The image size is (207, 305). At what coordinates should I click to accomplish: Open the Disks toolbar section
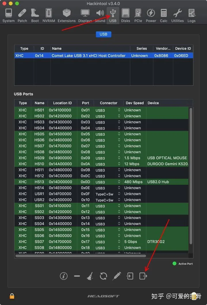click(x=125, y=16)
